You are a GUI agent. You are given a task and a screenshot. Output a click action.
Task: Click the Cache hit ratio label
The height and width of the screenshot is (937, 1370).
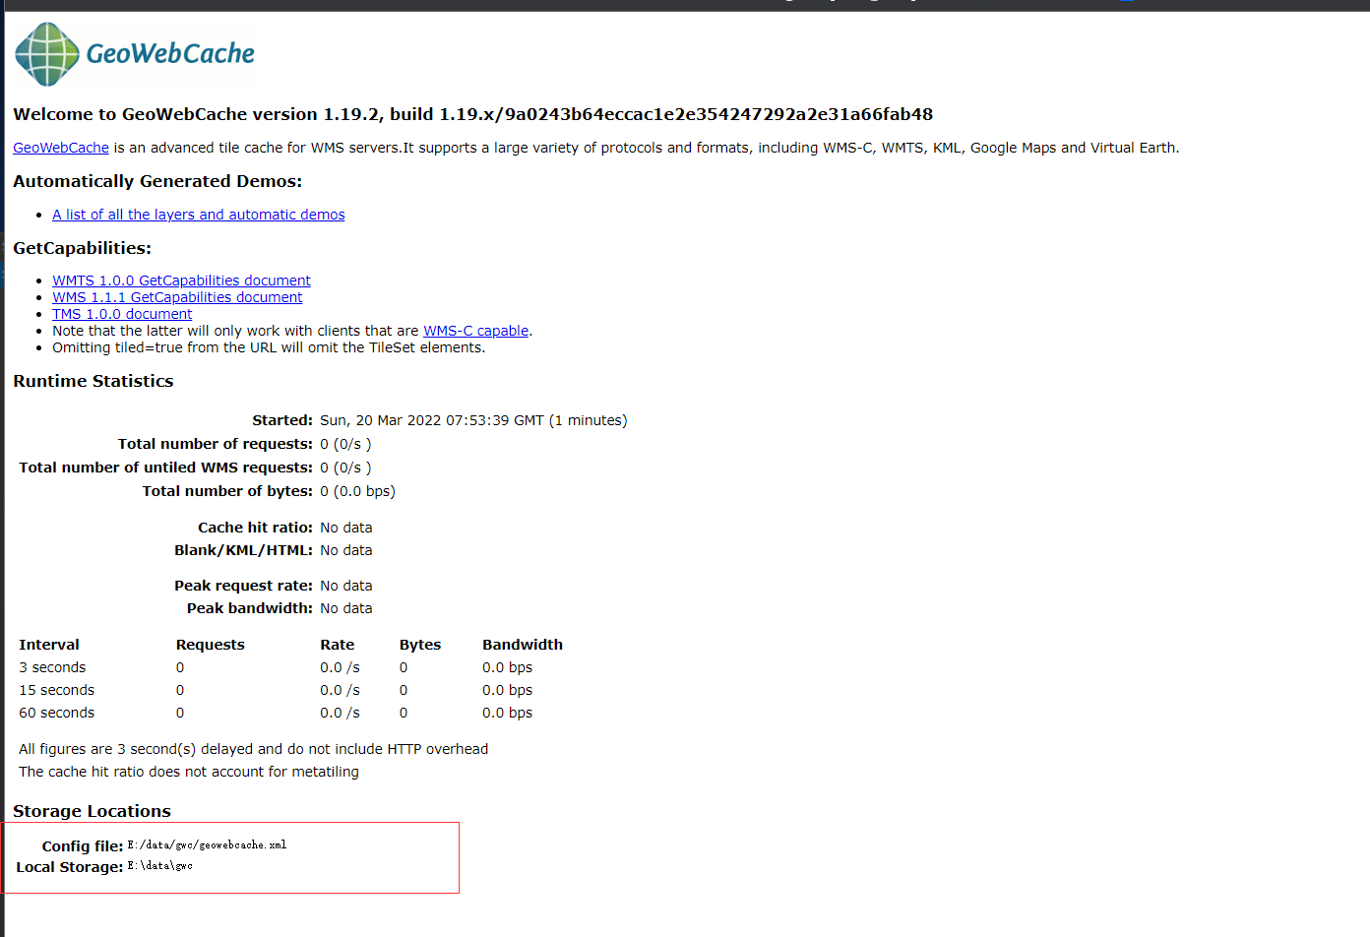[255, 528]
